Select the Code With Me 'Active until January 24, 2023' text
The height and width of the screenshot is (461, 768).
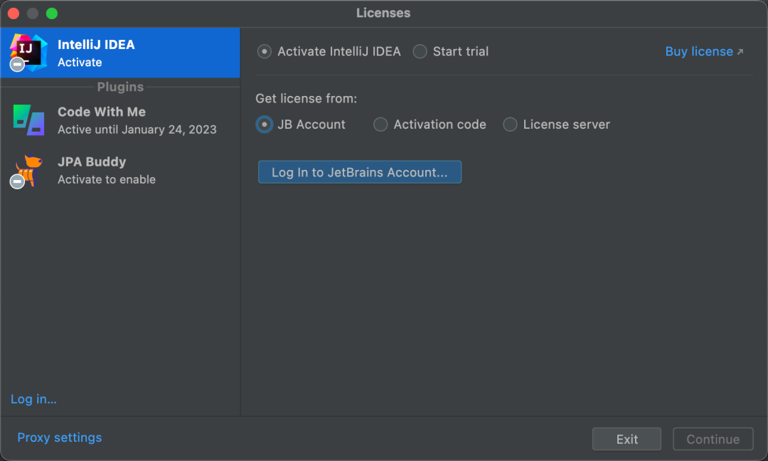coord(137,129)
